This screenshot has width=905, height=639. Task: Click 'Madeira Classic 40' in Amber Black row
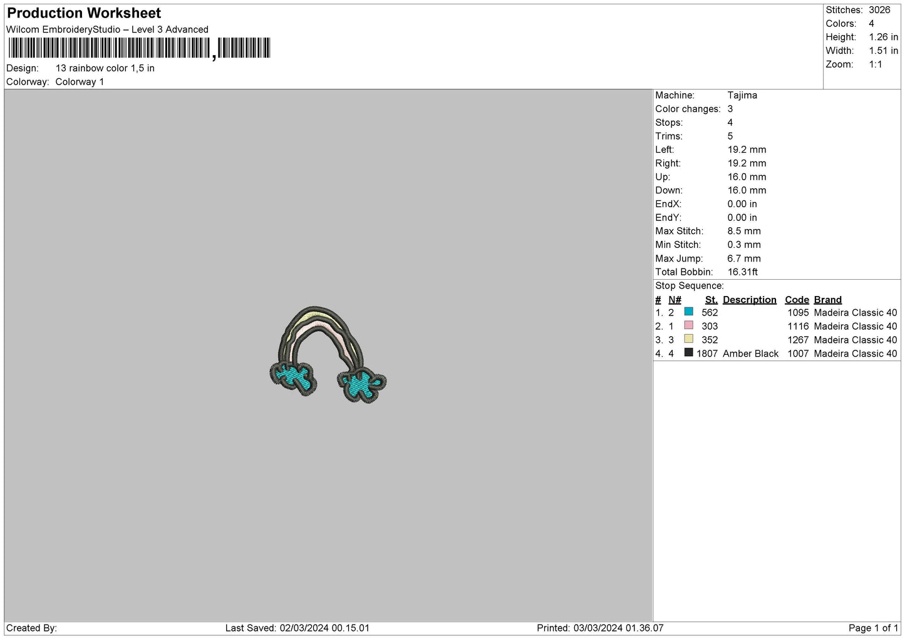click(856, 354)
